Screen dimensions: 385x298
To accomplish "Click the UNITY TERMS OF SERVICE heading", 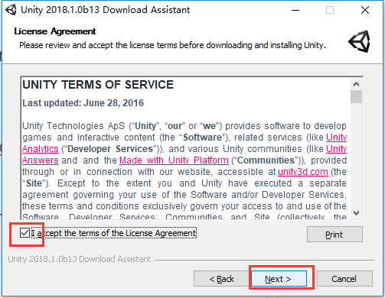I will [x=98, y=85].
